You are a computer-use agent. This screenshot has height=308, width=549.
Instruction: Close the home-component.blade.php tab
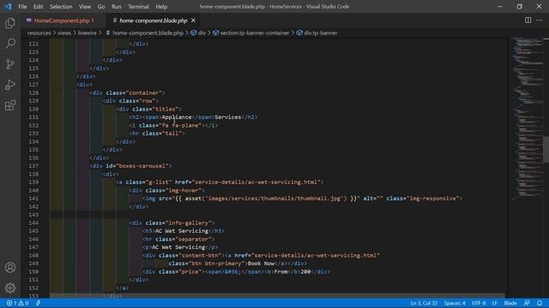tap(193, 21)
